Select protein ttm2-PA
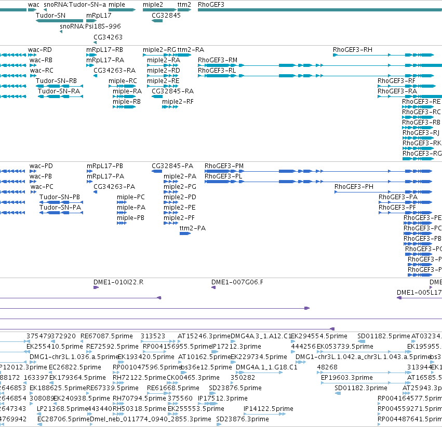This screenshot has width=442, height=427. point(185,233)
